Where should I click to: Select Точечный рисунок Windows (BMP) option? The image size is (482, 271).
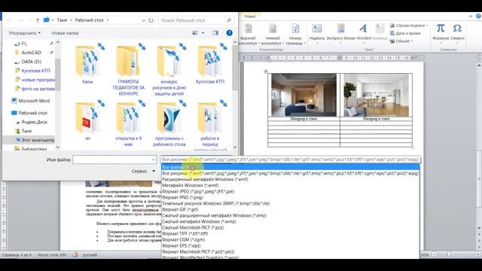click(290, 203)
